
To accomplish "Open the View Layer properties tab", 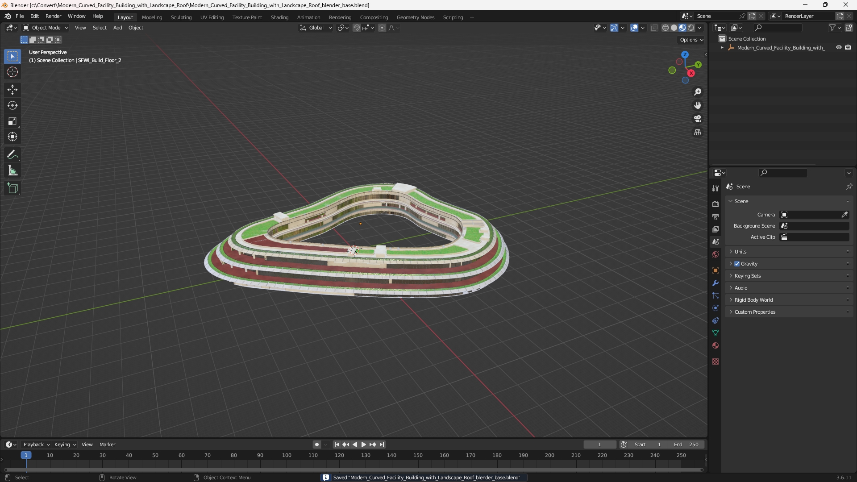I will (x=716, y=229).
